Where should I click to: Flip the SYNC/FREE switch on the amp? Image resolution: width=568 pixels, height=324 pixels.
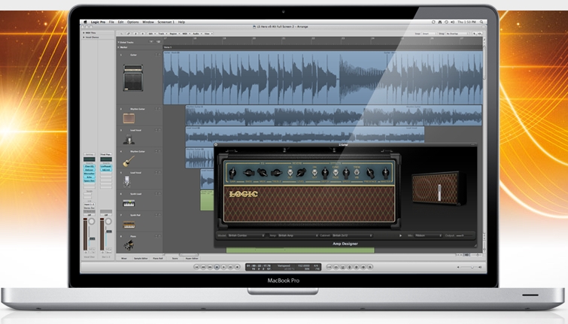[336, 172]
